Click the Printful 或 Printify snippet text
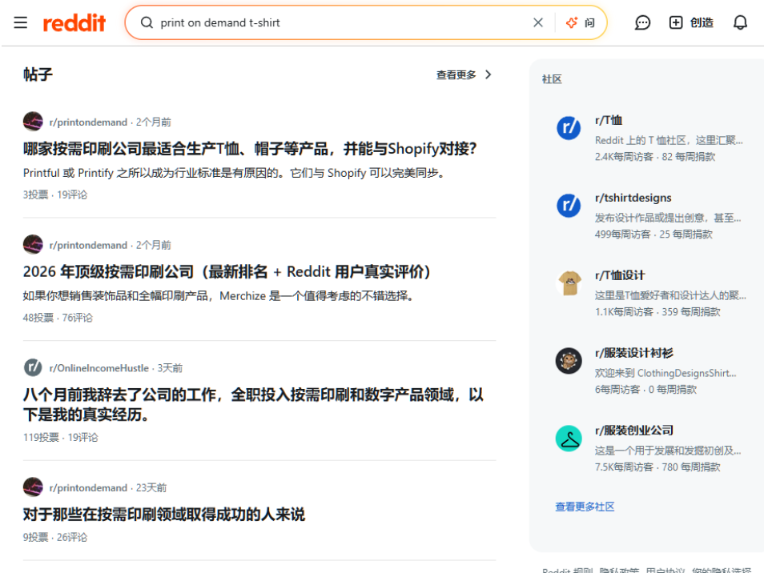The image size is (764, 573). [x=235, y=173]
